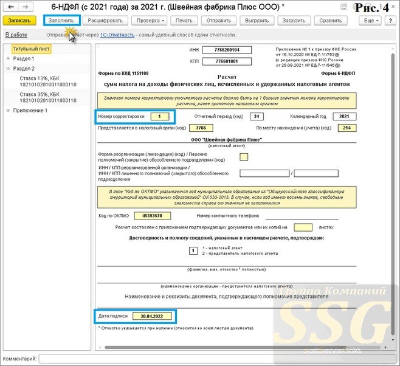Open Ставка 35% section item

[48, 97]
